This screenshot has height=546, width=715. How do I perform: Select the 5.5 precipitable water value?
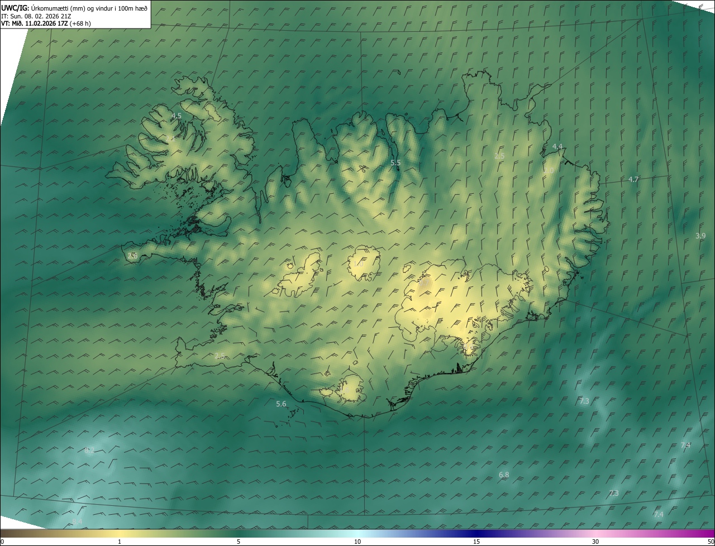tap(395, 162)
